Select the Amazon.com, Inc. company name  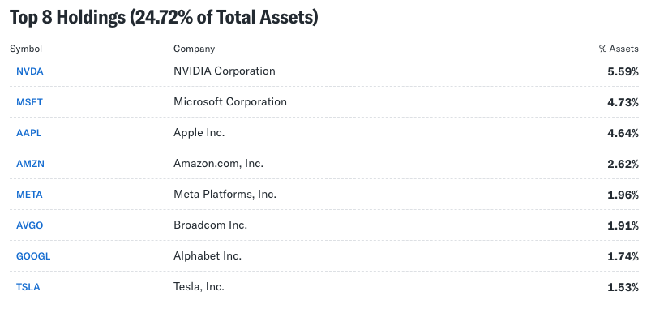(x=218, y=164)
